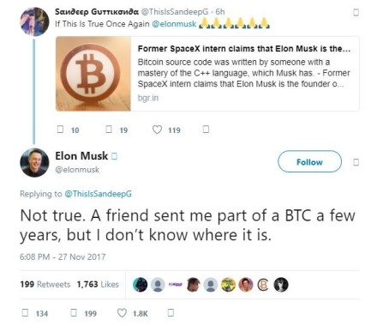This screenshot has height=326, width=377.
Task: Open @elonmusk mention link in Sandeep's tweet
Action: coord(174,24)
